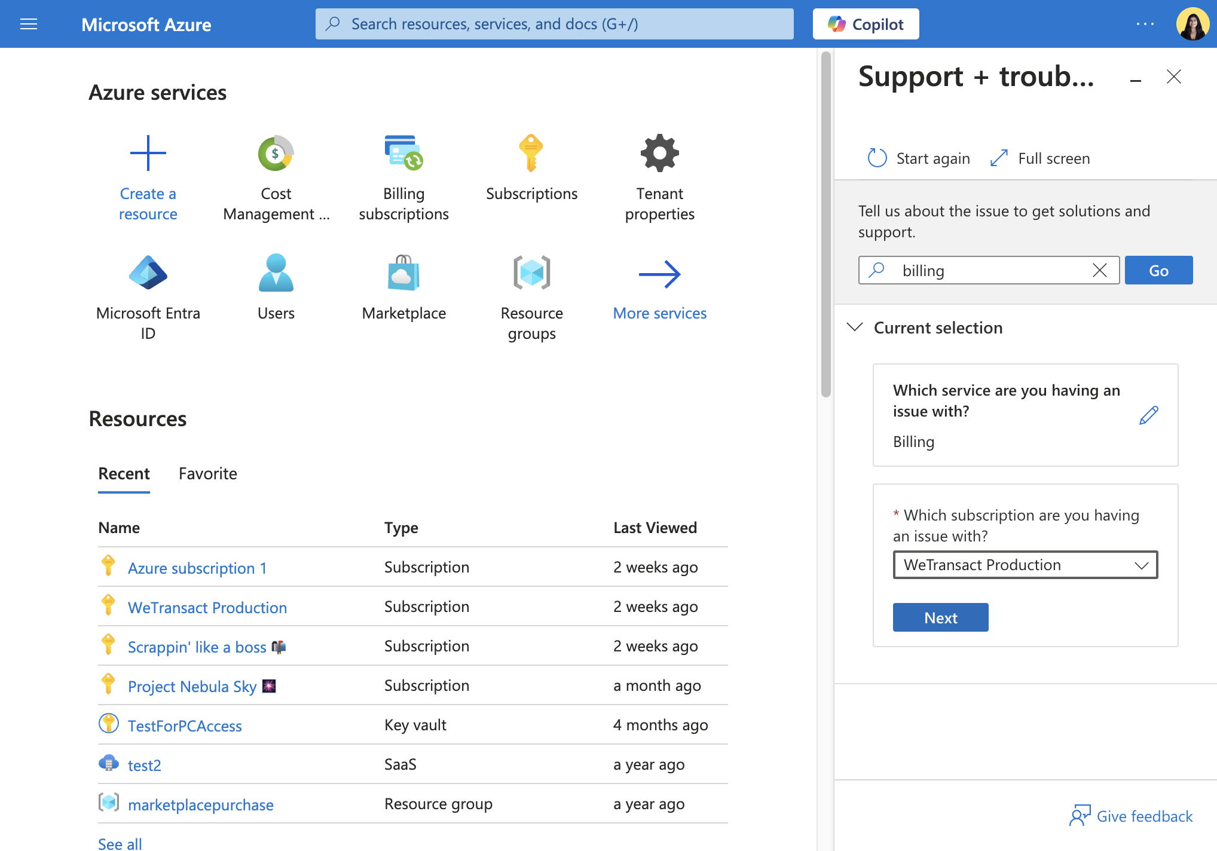Open the WeTransact Production subscription dropdown
This screenshot has width=1217, height=851.
tap(1025, 565)
